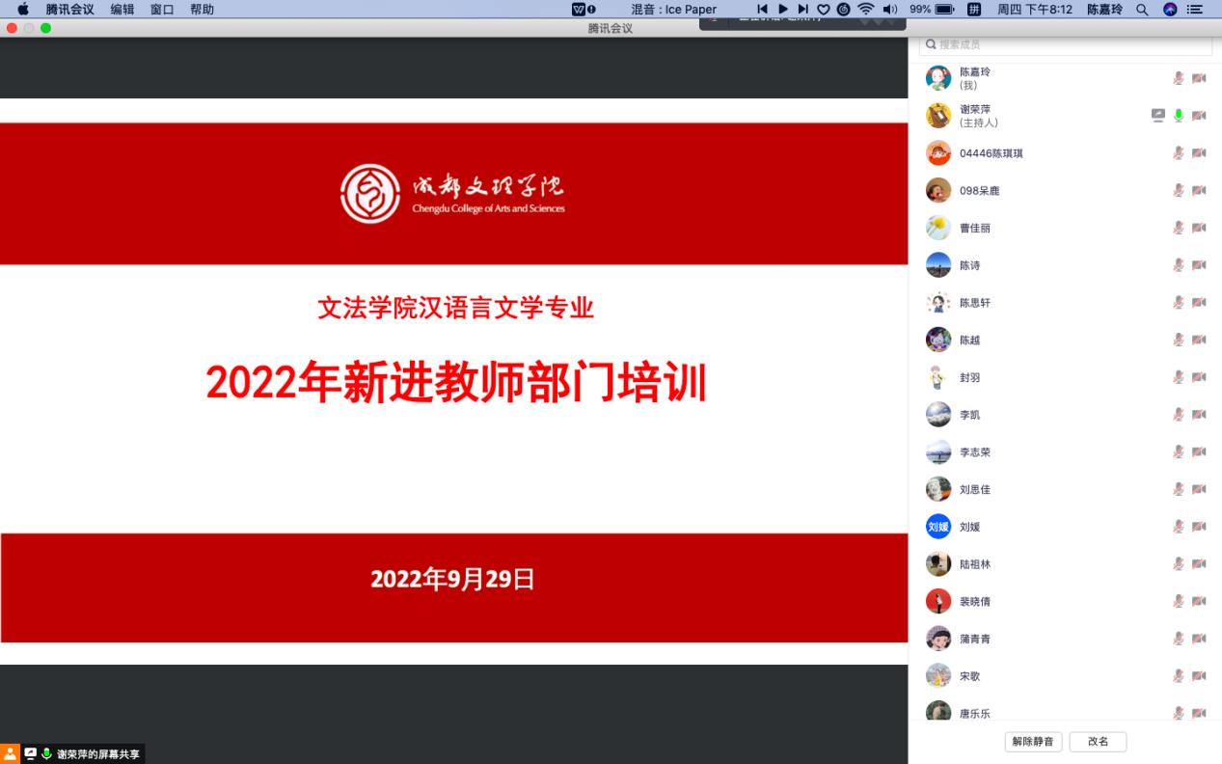
Task: Click the camera-off icon in 李凯's row
Action: pyautogui.click(x=1199, y=415)
